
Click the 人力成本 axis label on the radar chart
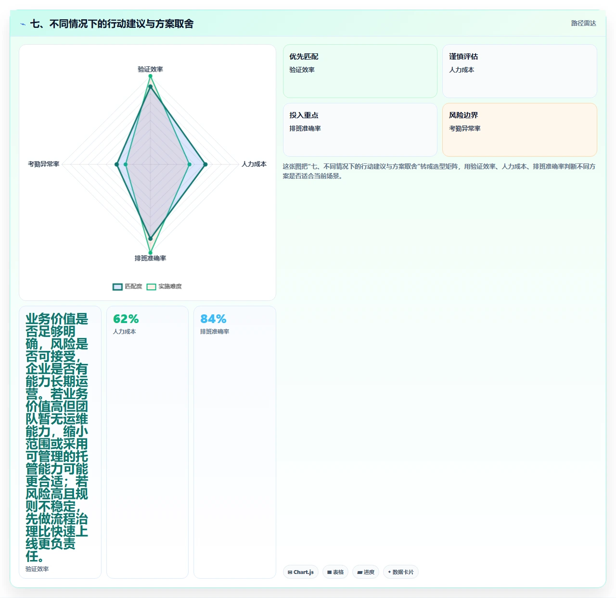(x=254, y=164)
